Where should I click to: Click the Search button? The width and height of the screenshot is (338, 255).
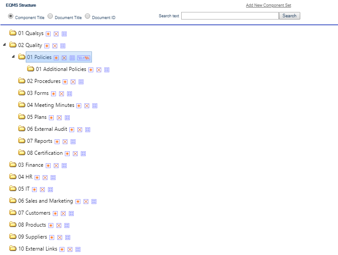[x=290, y=16]
